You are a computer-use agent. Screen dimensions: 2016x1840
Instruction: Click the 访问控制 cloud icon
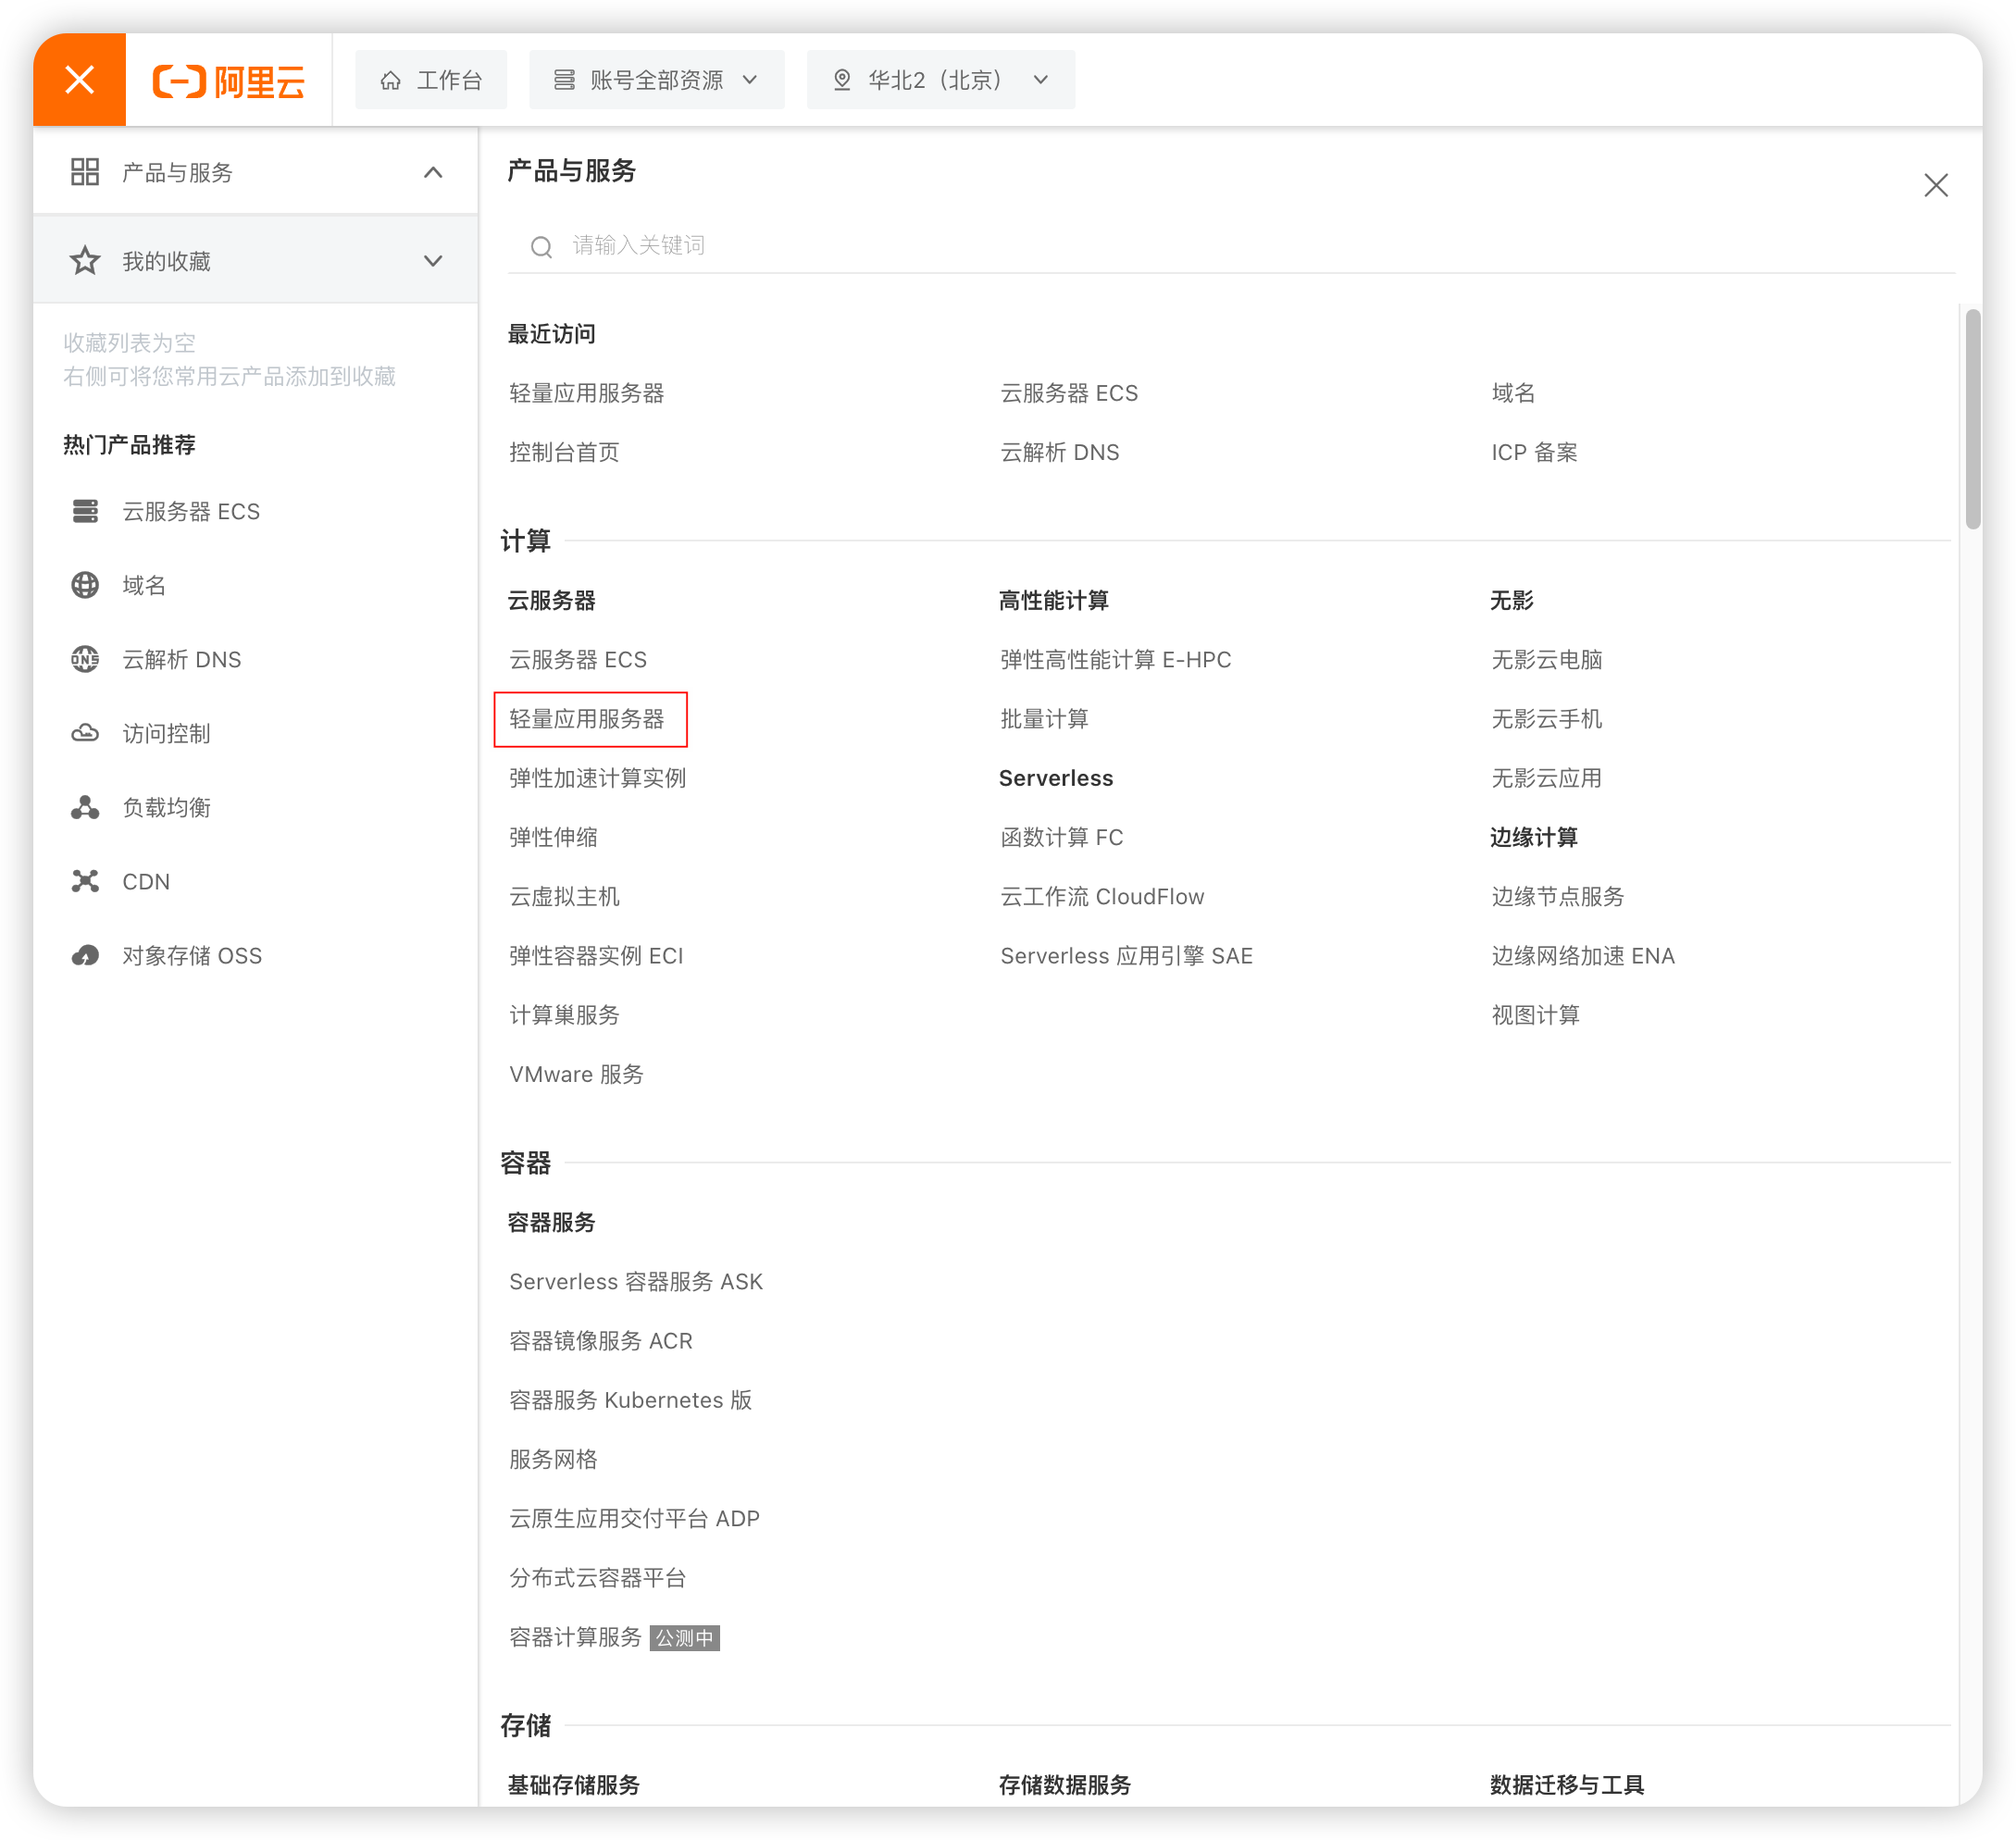pyautogui.click(x=85, y=733)
